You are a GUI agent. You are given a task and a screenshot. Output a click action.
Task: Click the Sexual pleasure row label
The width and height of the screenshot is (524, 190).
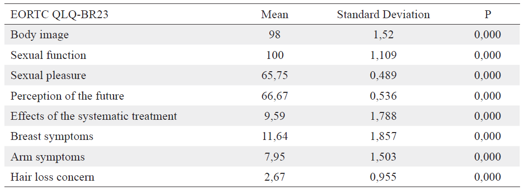[48, 76]
